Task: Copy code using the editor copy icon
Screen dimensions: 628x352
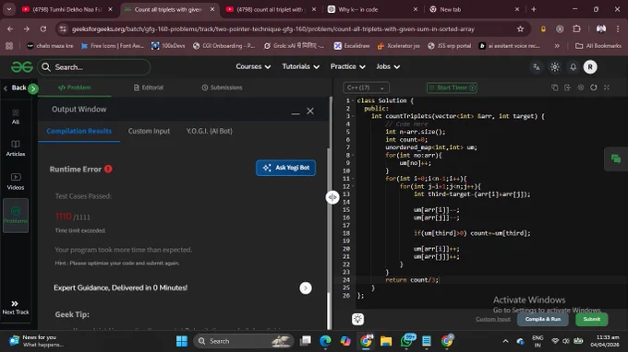Action: pyautogui.click(x=555, y=88)
